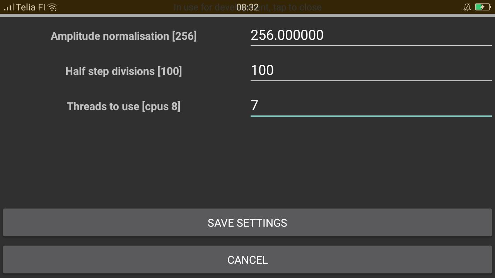Tap the Half step divisions label
The height and width of the screenshot is (278, 495).
pyautogui.click(x=110, y=71)
